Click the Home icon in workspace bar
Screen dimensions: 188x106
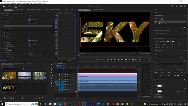(4, 6)
